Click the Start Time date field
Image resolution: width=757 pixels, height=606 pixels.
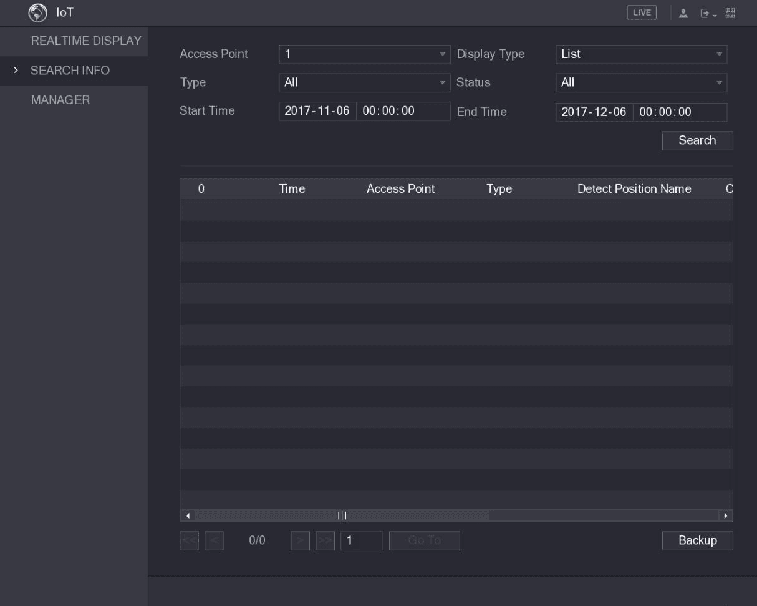point(317,111)
